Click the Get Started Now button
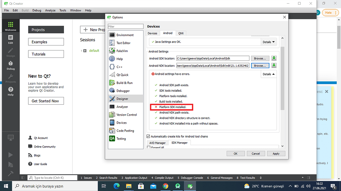Screen dimensions: 341x191 click(x=46, y=101)
